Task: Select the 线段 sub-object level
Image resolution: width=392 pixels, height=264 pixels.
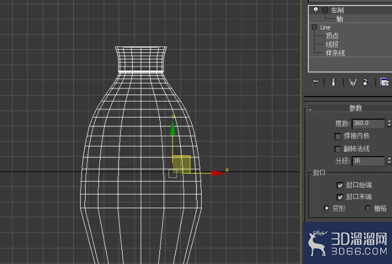Action: [x=332, y=44]
